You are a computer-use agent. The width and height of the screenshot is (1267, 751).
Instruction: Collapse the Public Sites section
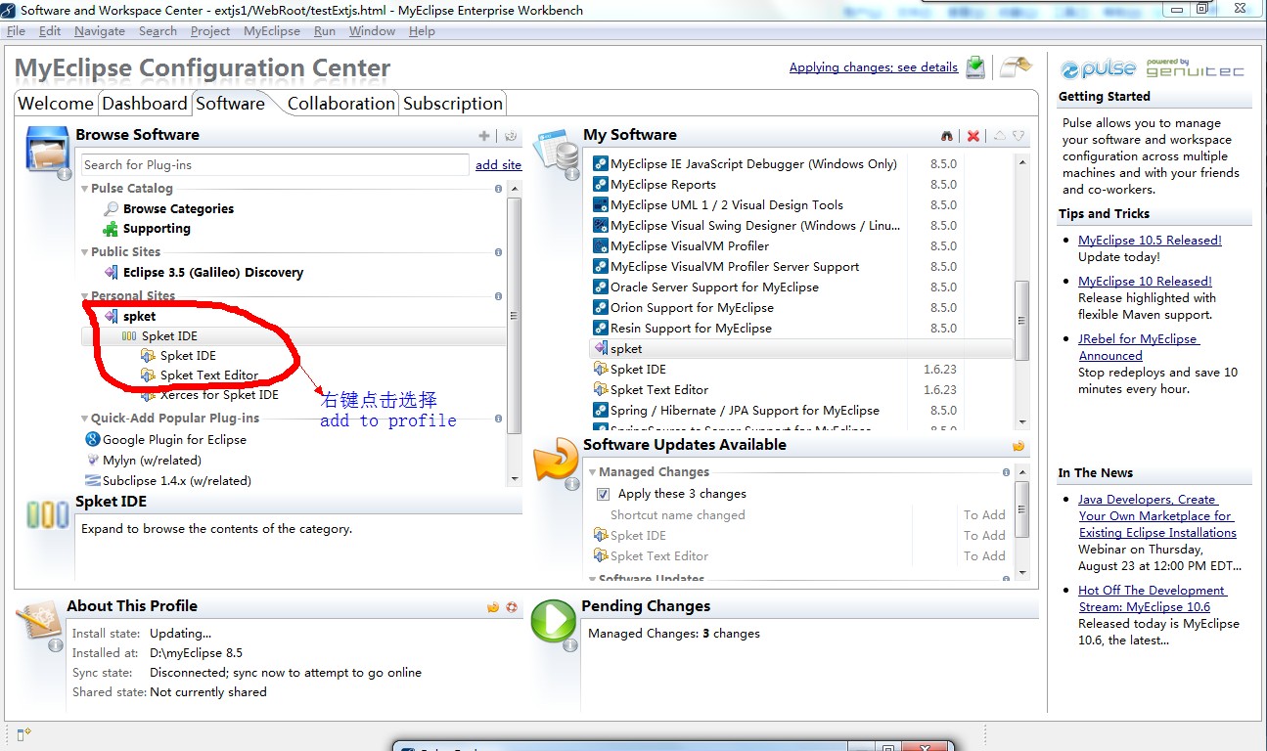pos(85,252)
